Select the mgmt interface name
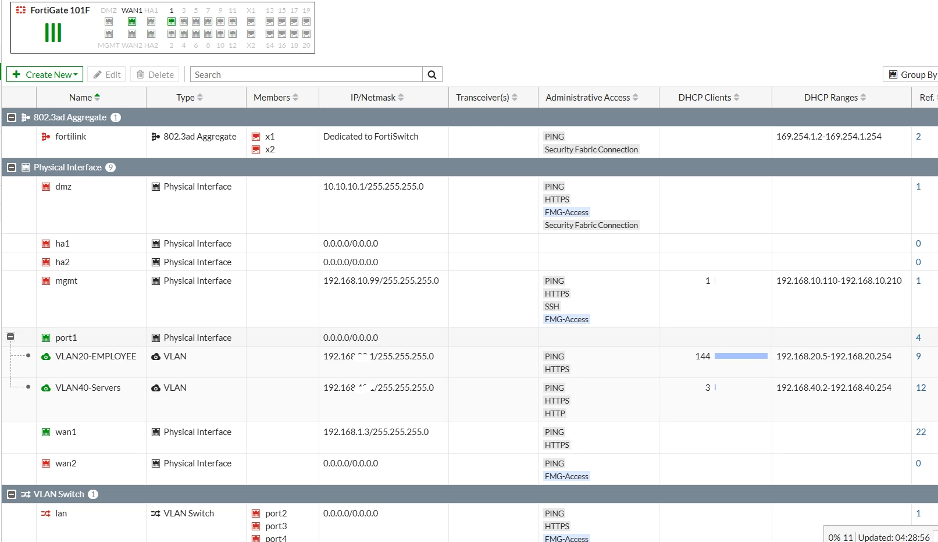The image size is (938, 542). tap(66, 281)
